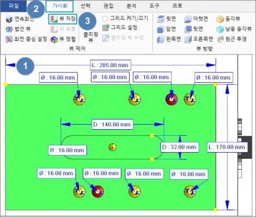Select the L : 285.00 mm dimension label
Viewport: 256px width, 217px height.
click(111, 65)
